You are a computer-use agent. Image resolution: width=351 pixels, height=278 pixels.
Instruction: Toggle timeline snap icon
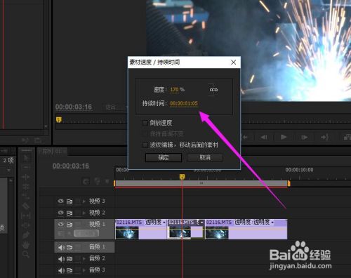tap(86, 181)
